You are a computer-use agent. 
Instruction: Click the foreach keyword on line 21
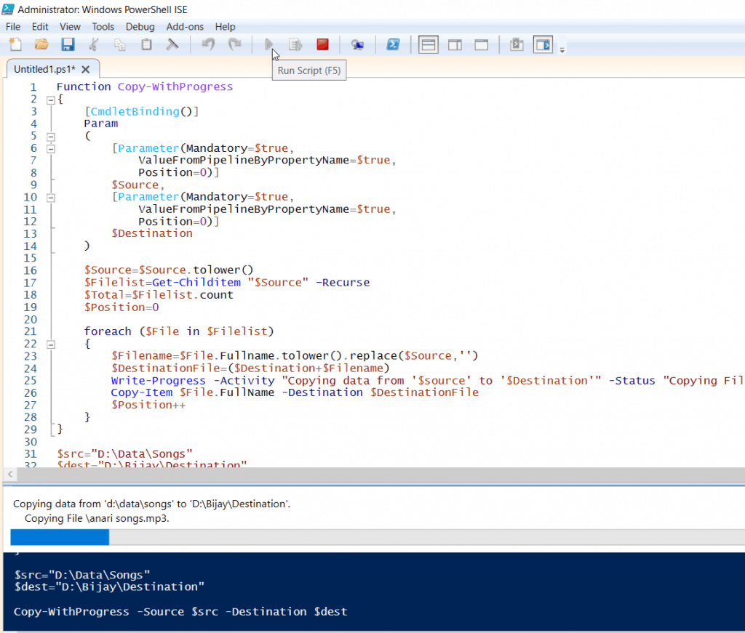108,331
